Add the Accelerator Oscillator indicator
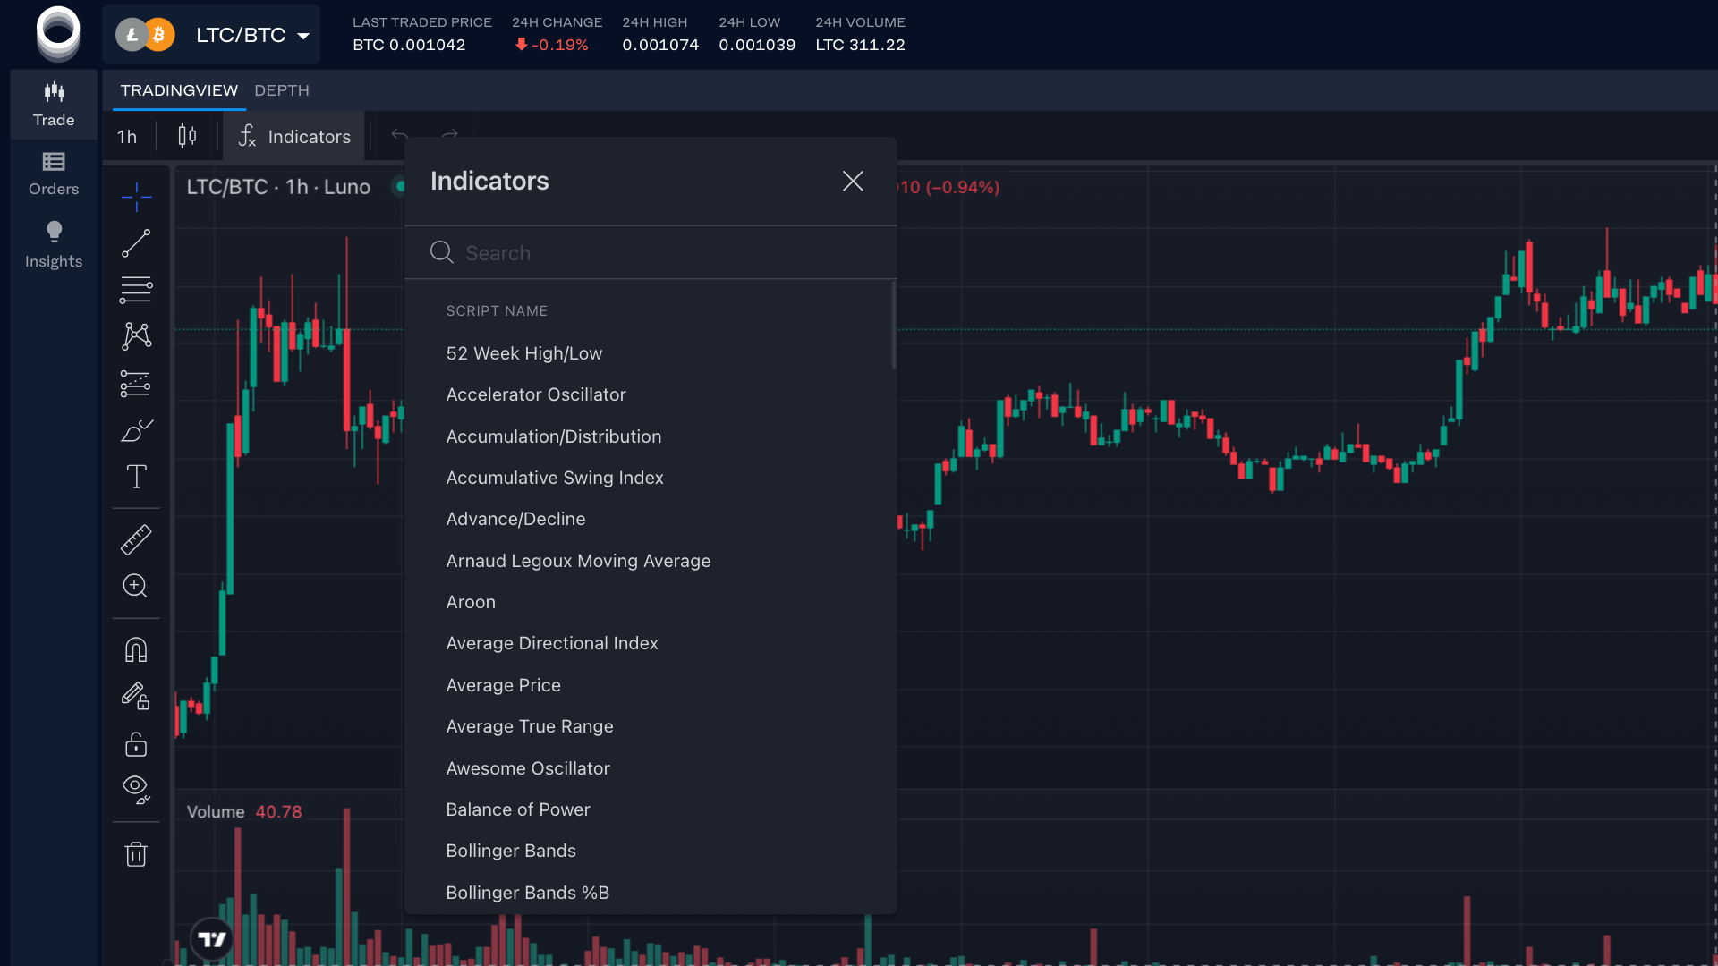1718x966 pixels. [649, 394]
